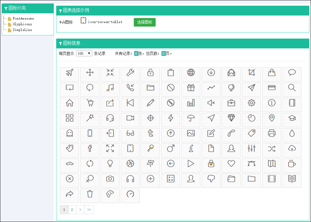Select the ghost icon
The height and width of the screenshot is (222, 311).
click(x=69, y=133)
